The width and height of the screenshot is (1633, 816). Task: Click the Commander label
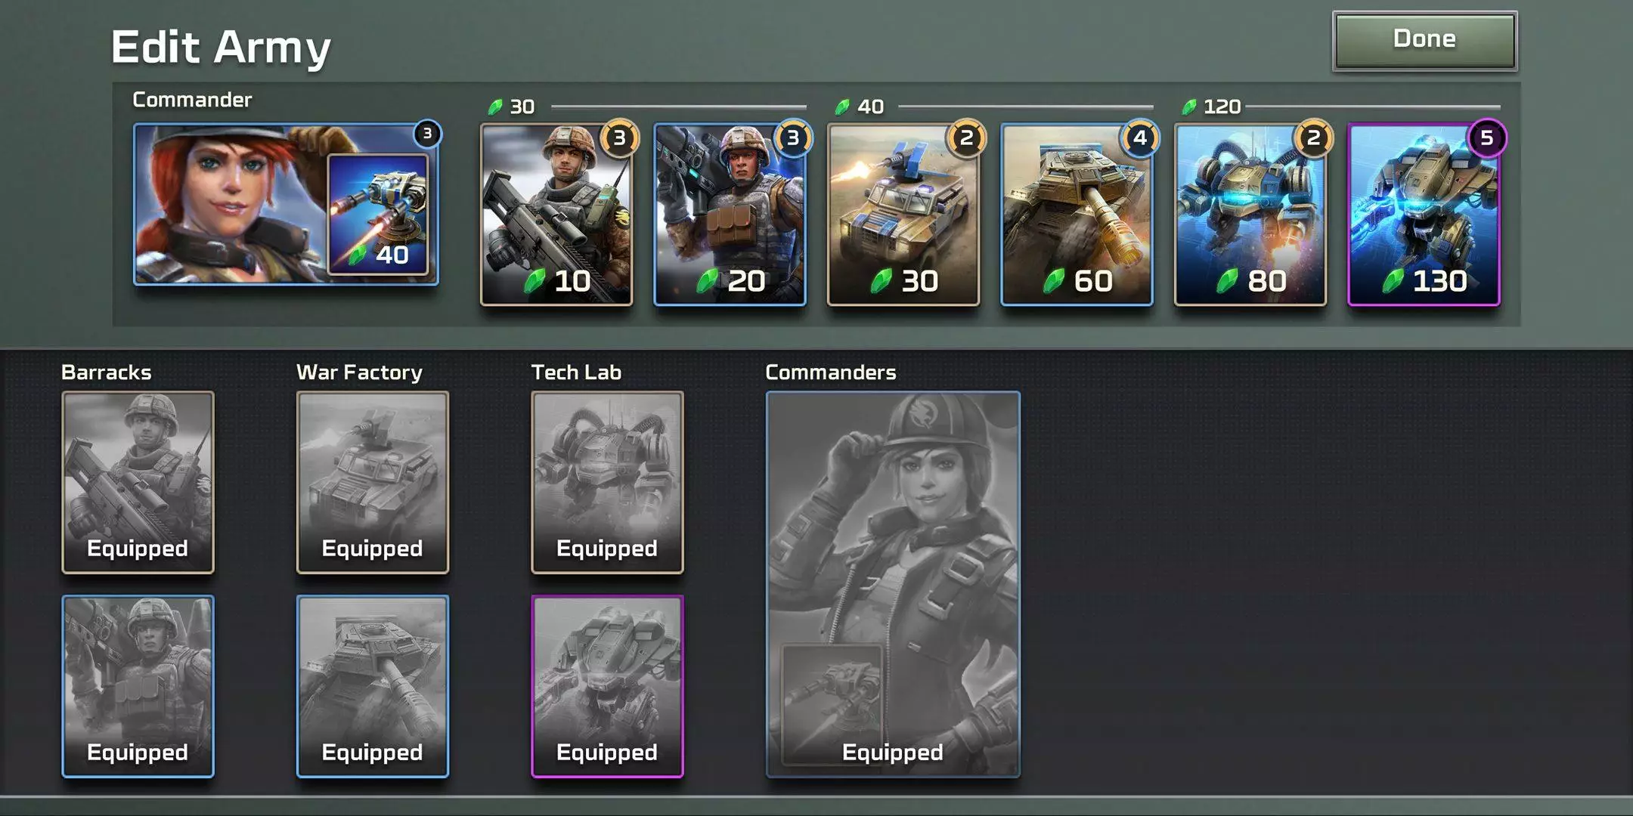coord(192,100)
